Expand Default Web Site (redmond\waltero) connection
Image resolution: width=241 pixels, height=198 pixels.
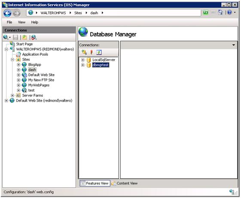point(6,101)
